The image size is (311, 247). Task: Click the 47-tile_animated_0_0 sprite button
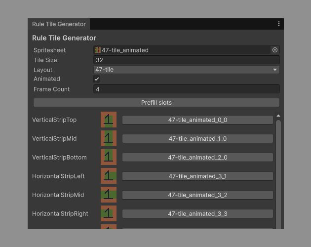197,120
